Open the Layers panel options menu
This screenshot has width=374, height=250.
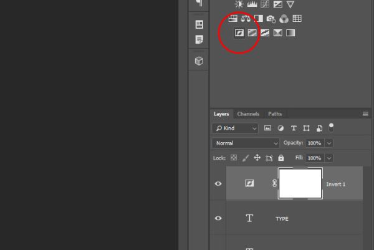(x=365, y=114)
